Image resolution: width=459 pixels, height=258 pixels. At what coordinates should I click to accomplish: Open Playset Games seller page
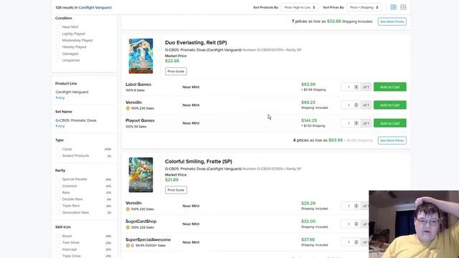pos(140,120)
